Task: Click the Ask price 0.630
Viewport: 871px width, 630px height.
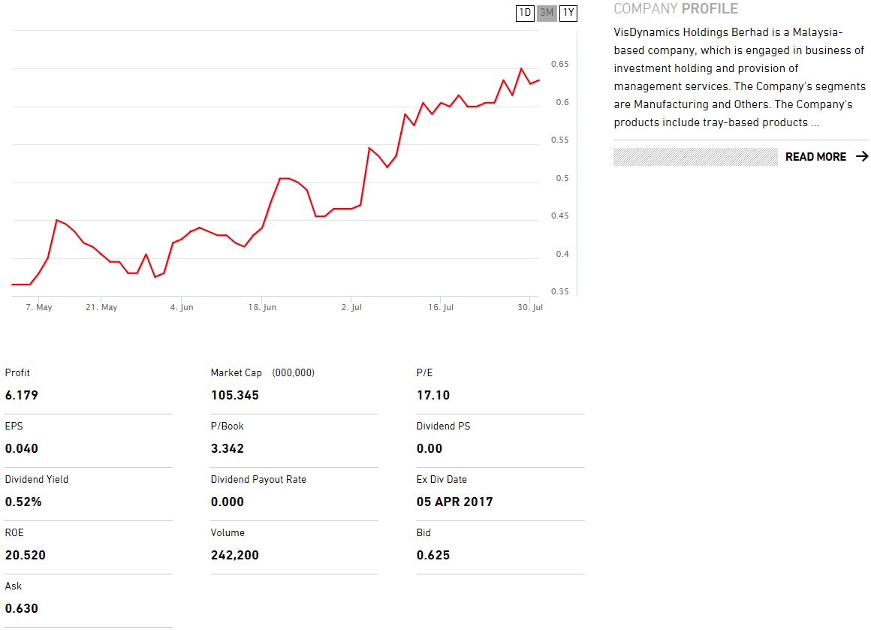Action: (x=22, y=608)
